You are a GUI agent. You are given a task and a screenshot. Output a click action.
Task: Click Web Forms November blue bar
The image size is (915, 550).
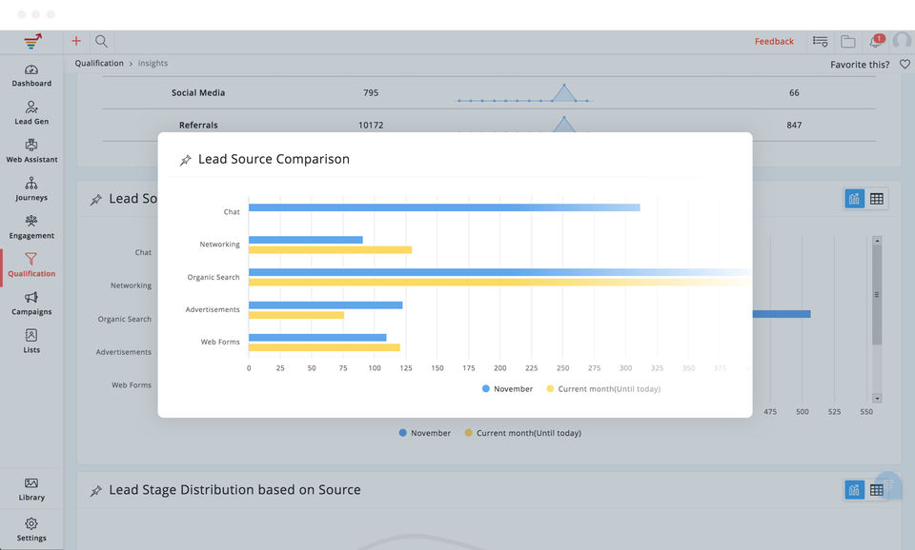click(317, 338)
